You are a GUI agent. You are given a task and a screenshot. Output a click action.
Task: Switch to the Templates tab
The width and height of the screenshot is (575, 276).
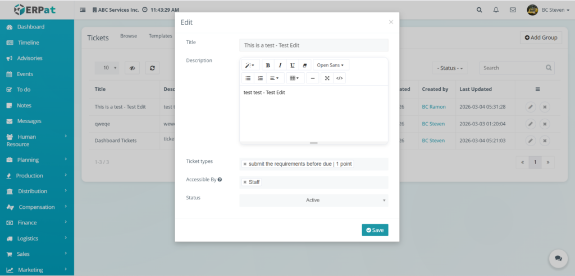click(x=160, y=36)
